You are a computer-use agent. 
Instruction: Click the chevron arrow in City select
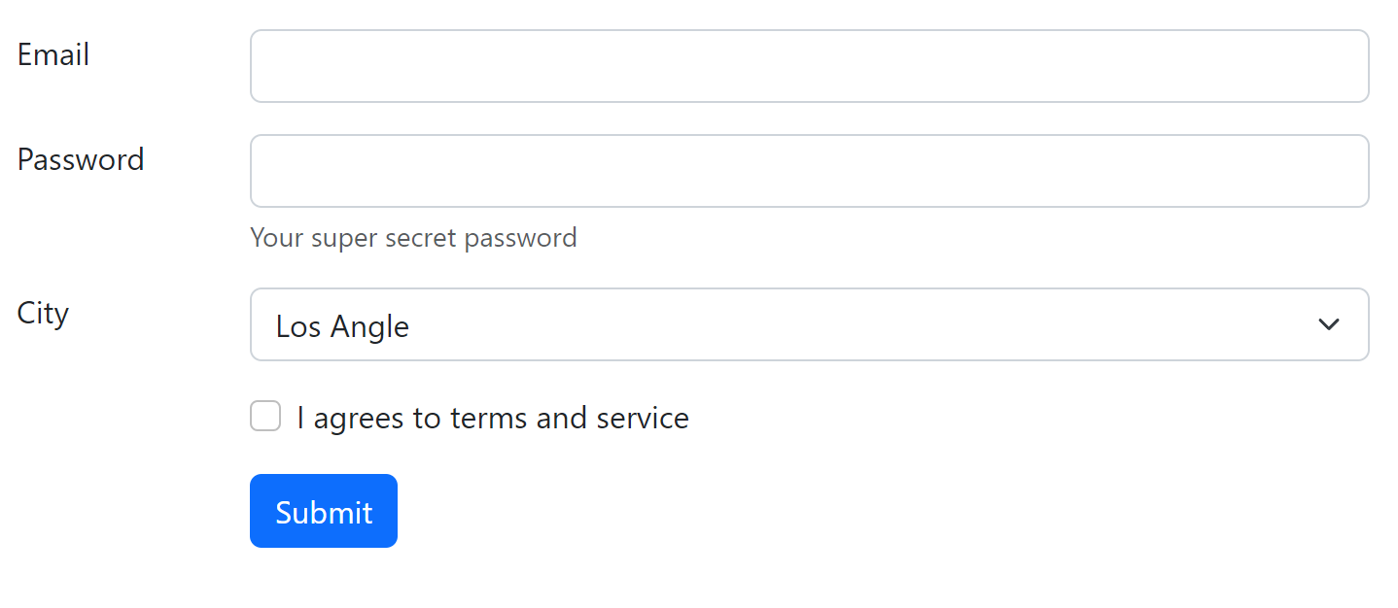point(1328,324)
